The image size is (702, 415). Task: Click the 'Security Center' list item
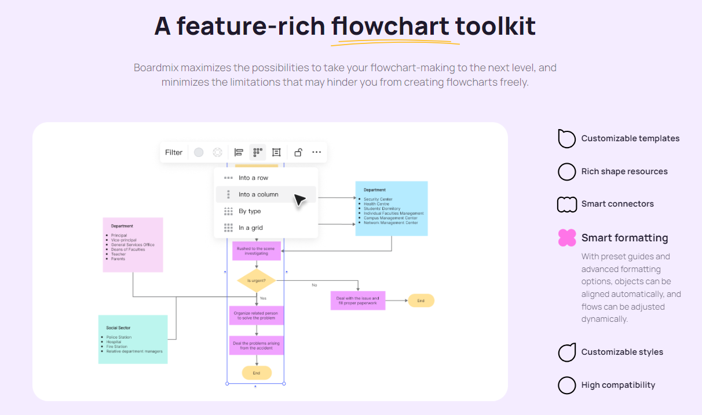(378, 199)
